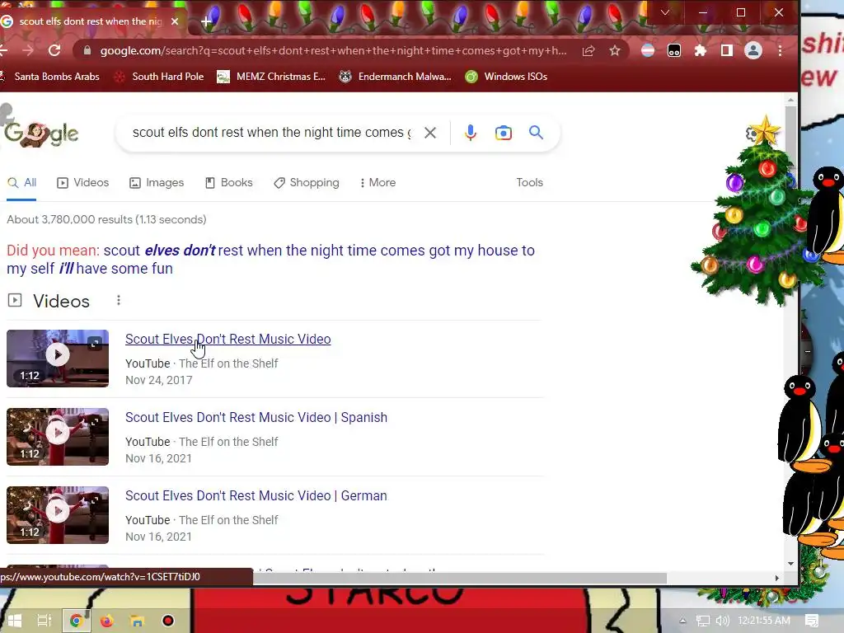Open the black face extension icon
The height and width of the screenshot is (633, 844).
(674, 50)
